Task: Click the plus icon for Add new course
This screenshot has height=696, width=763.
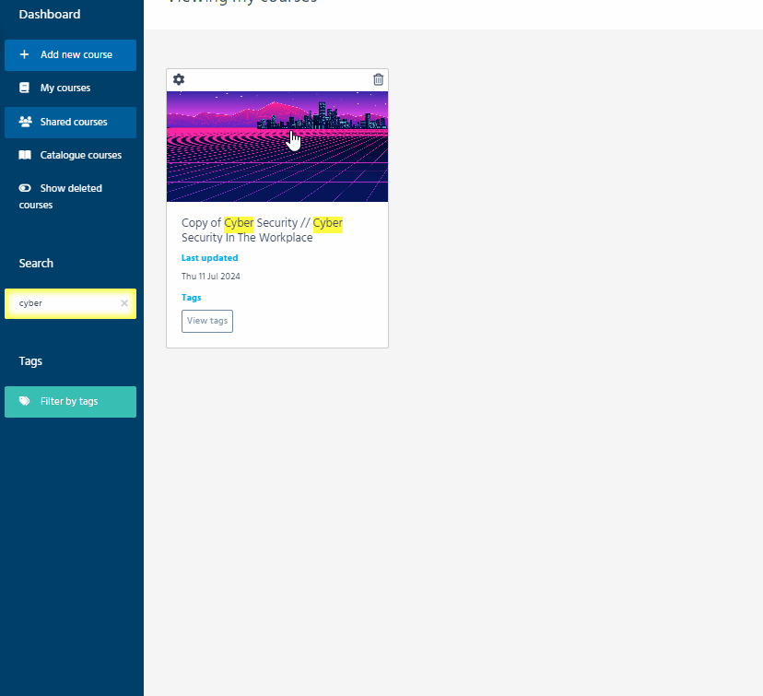Action: tap(25, 55)
